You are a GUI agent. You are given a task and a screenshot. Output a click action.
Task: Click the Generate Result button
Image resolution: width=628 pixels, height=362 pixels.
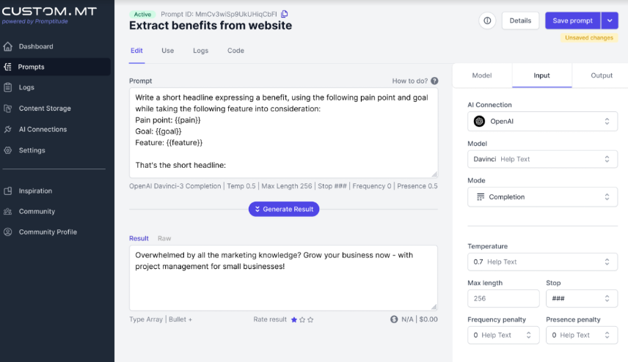point(284,209)
